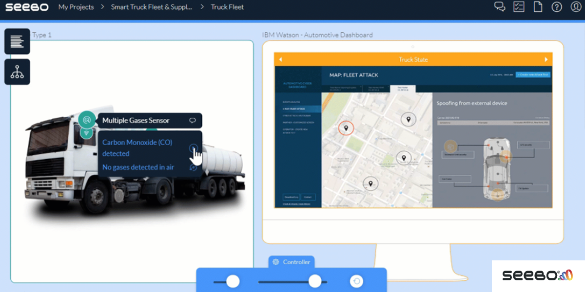
Task: Click the reset button in Controller bar
Action: (x=356, y=281)
